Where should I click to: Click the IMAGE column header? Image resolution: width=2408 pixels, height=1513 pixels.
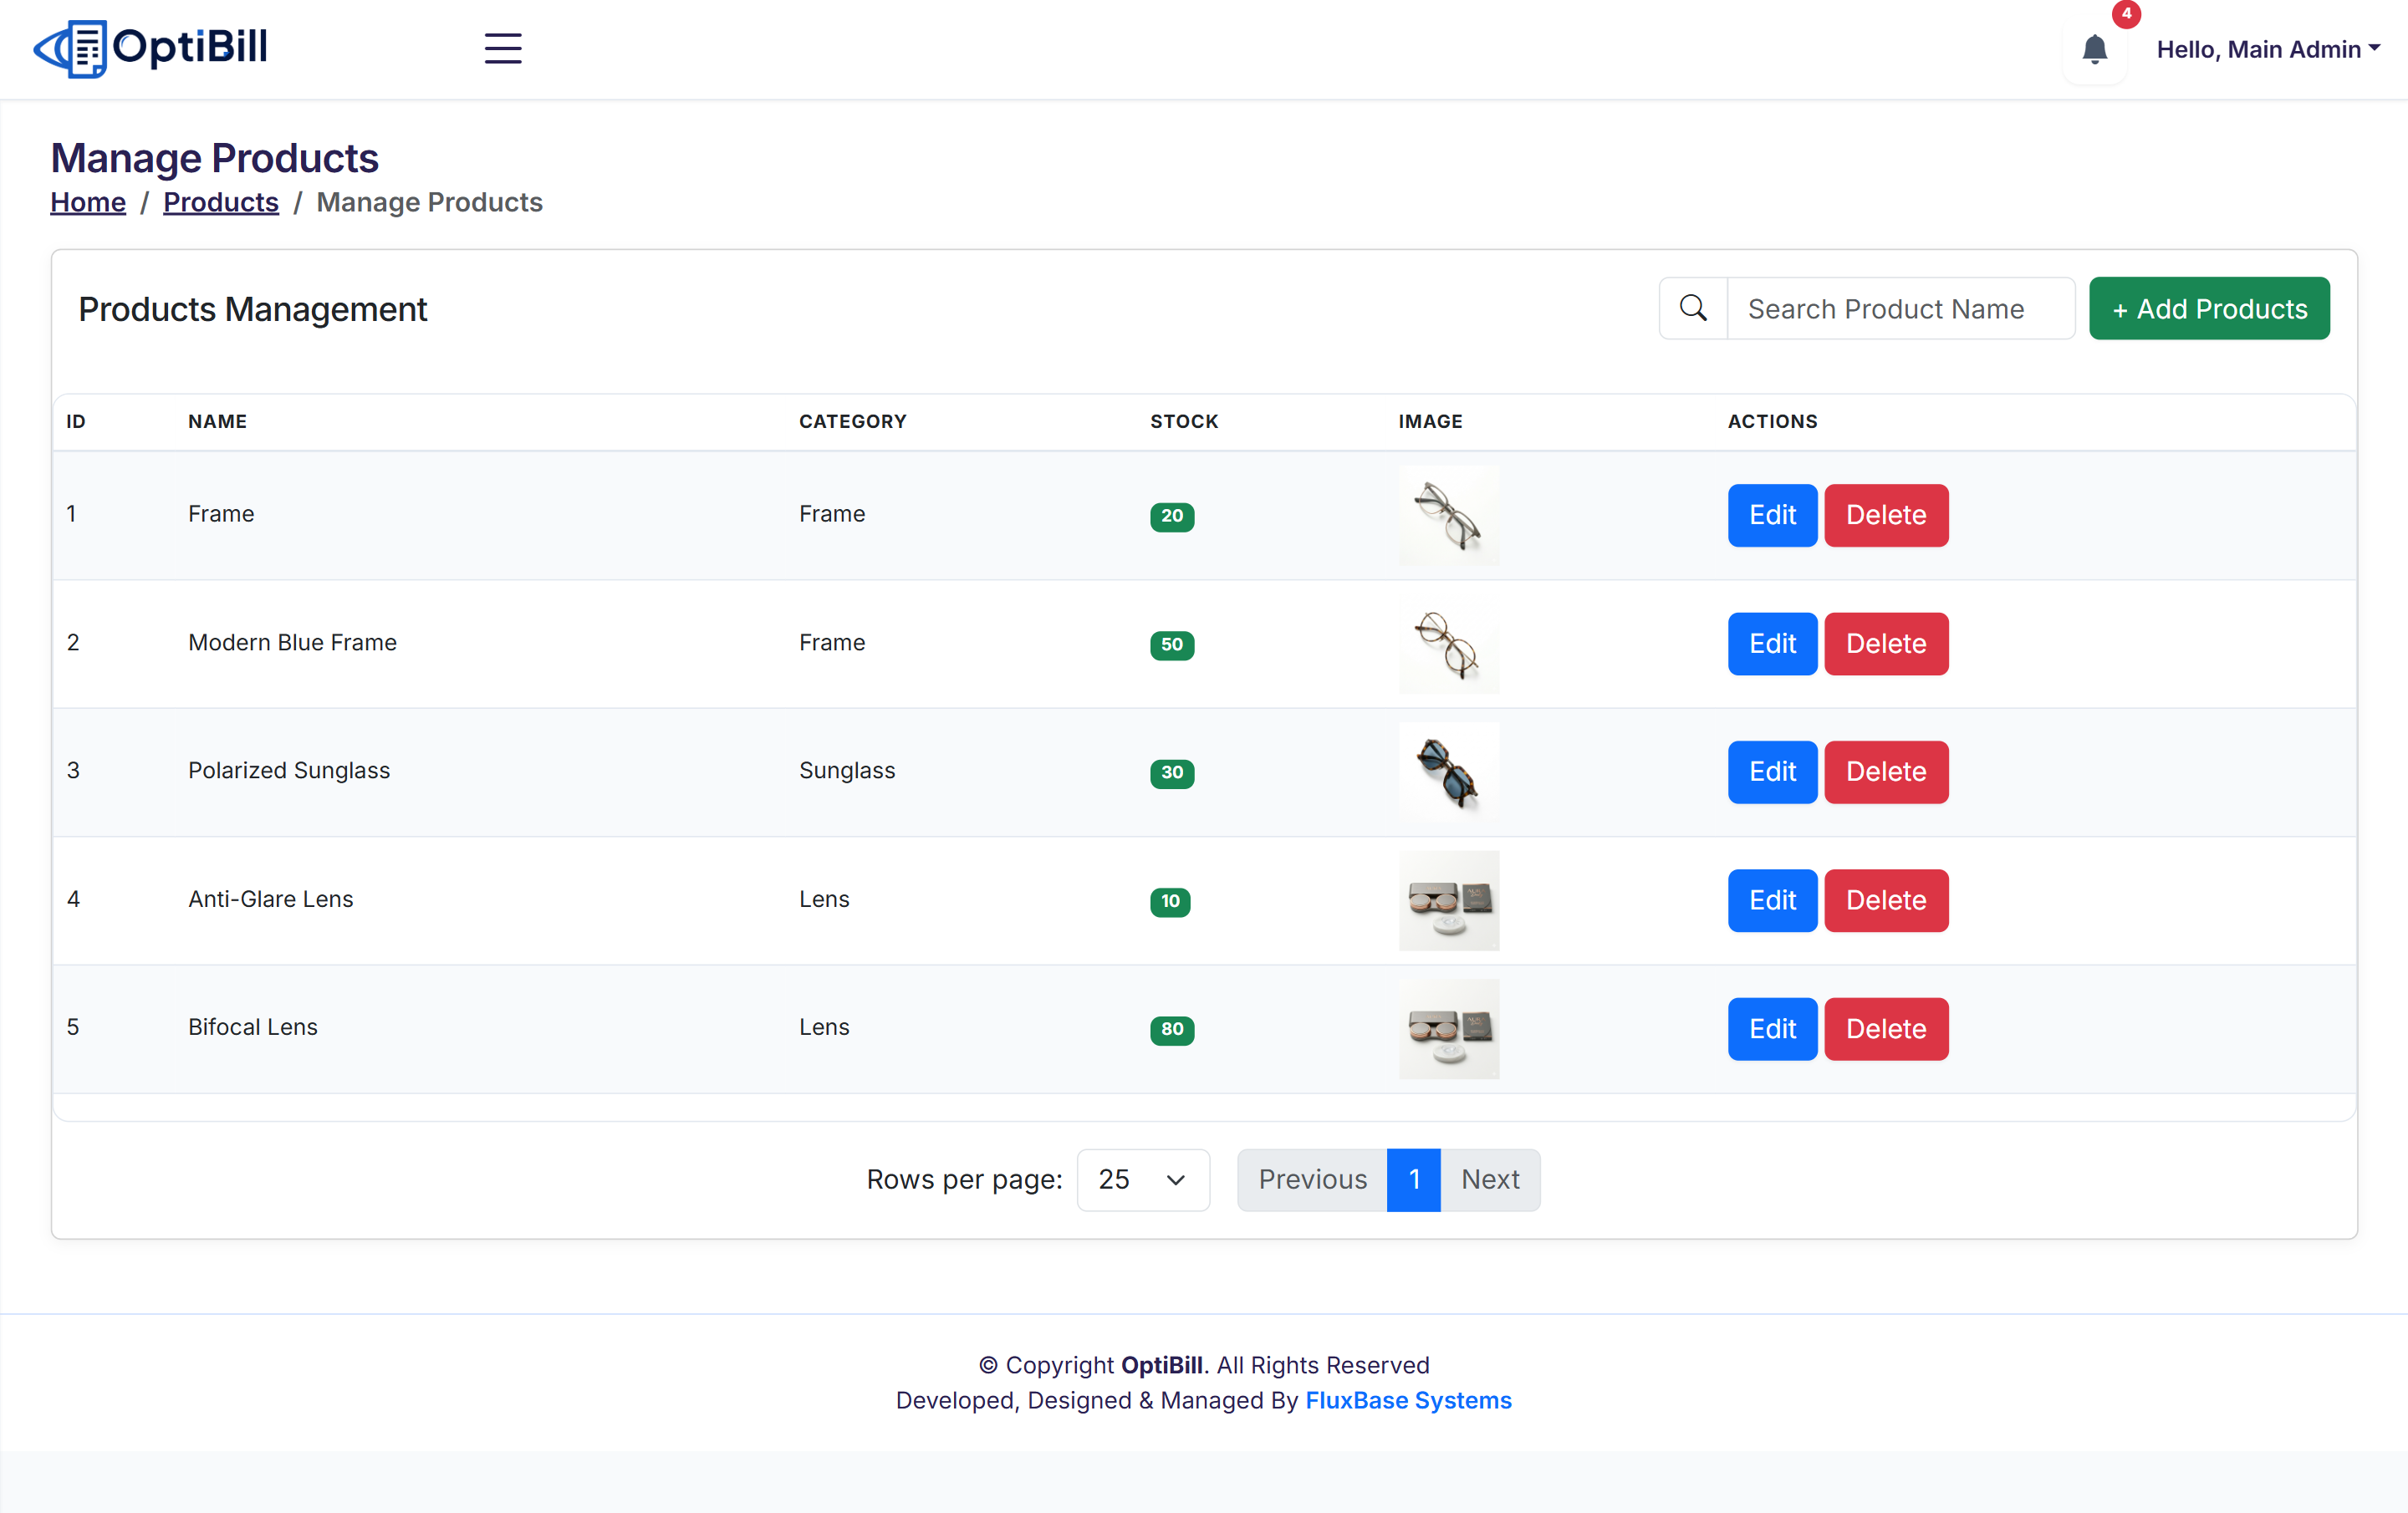(x=1430, y=421)
